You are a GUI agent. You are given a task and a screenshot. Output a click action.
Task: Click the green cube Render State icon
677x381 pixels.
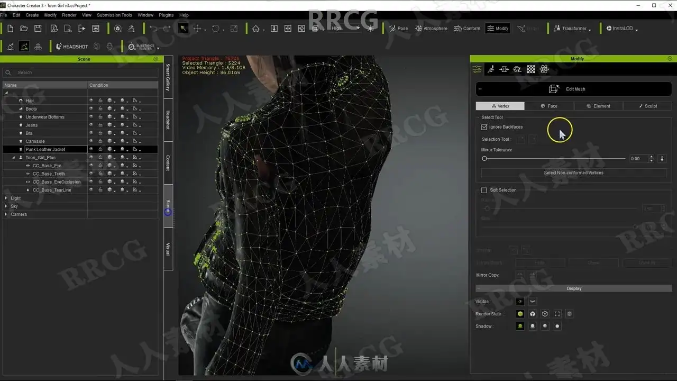coord(520,314)
